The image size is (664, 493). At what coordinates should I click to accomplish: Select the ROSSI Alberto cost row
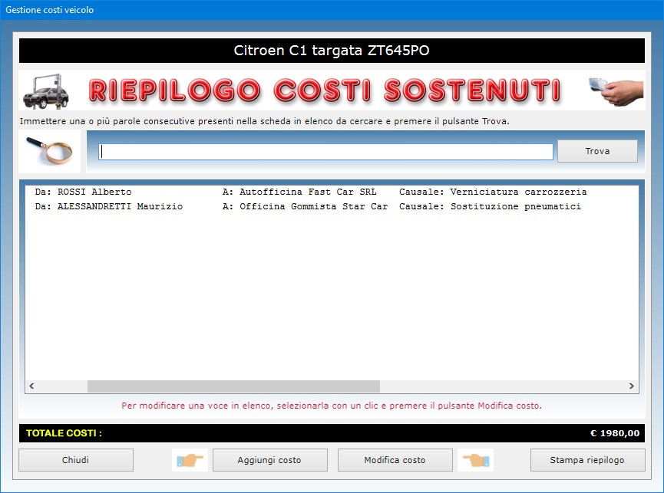pos(332,192)
